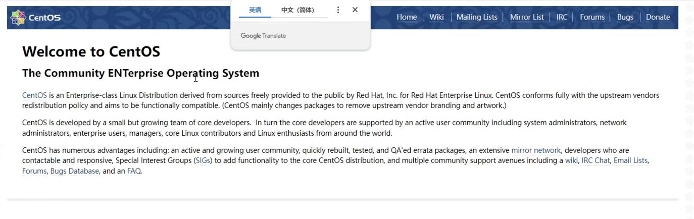
Task: Go to Wiki in top navigation
Action: pyautogui.click(x=436, y=17)
